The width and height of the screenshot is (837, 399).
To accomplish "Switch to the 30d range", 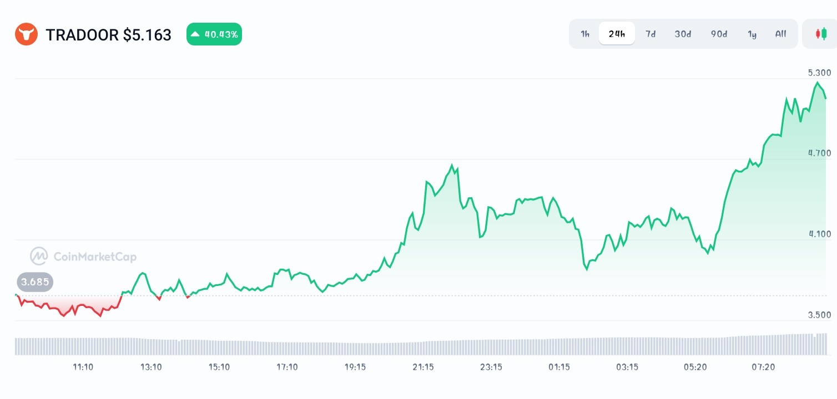I will [x=683, y=34].
